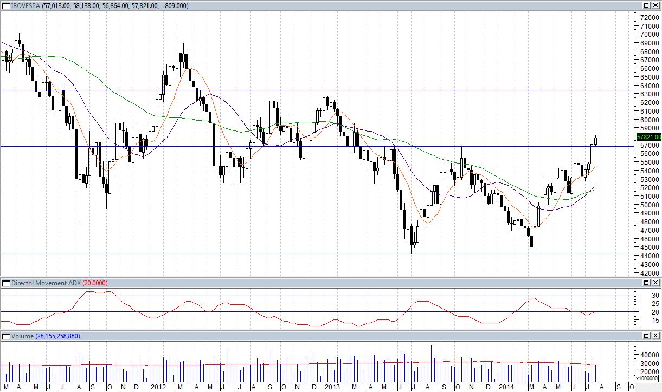Click the x1000000 volume scale label
Viewport: 662px width, 392px height.
click(647, 378)
